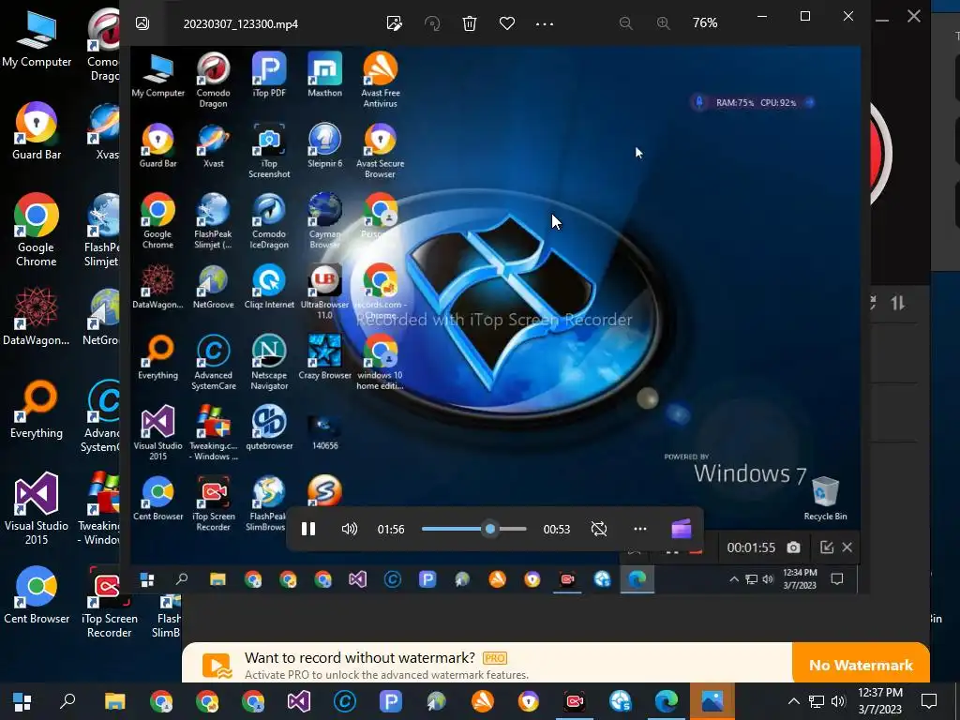
Task: Click the 76% zoom level indicator
Action: tap(705, 22)
